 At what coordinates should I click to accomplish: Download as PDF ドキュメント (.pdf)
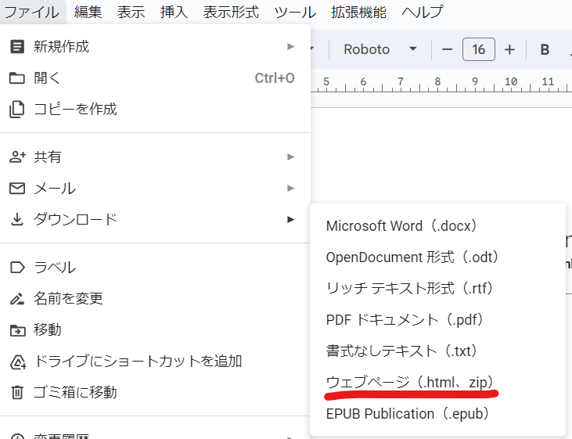(x=437, y=320)
